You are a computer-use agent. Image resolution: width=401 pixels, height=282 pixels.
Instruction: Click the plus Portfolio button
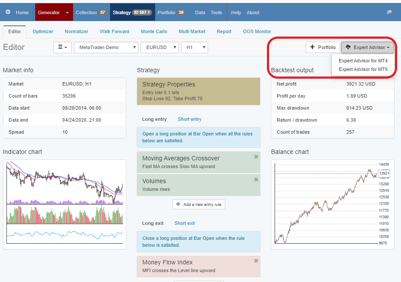pos(323,47)
